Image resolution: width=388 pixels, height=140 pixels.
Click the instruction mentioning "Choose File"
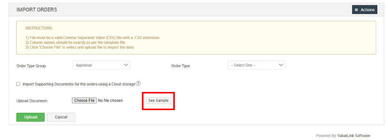(80, 47)
